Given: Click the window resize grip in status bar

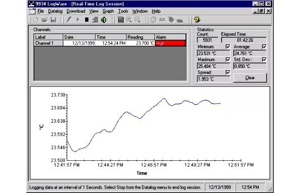Looking at the screenshot, I should [270, 189].
